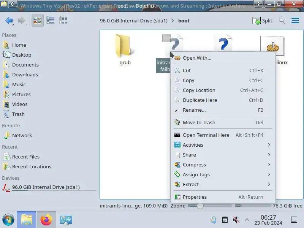Go forward with the grey arrow
The width and height of the screenshot is (304, 228).
point(21,21)
